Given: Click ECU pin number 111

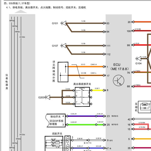Looking at the screenshot, I should (x=108, y=46).
